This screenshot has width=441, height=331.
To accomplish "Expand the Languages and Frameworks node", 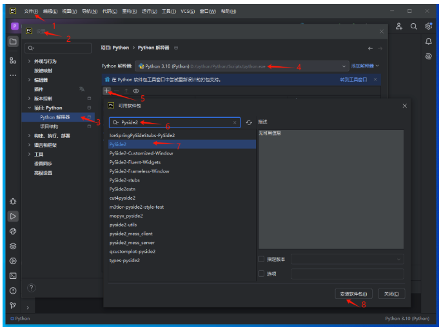I will click(29, 145).
